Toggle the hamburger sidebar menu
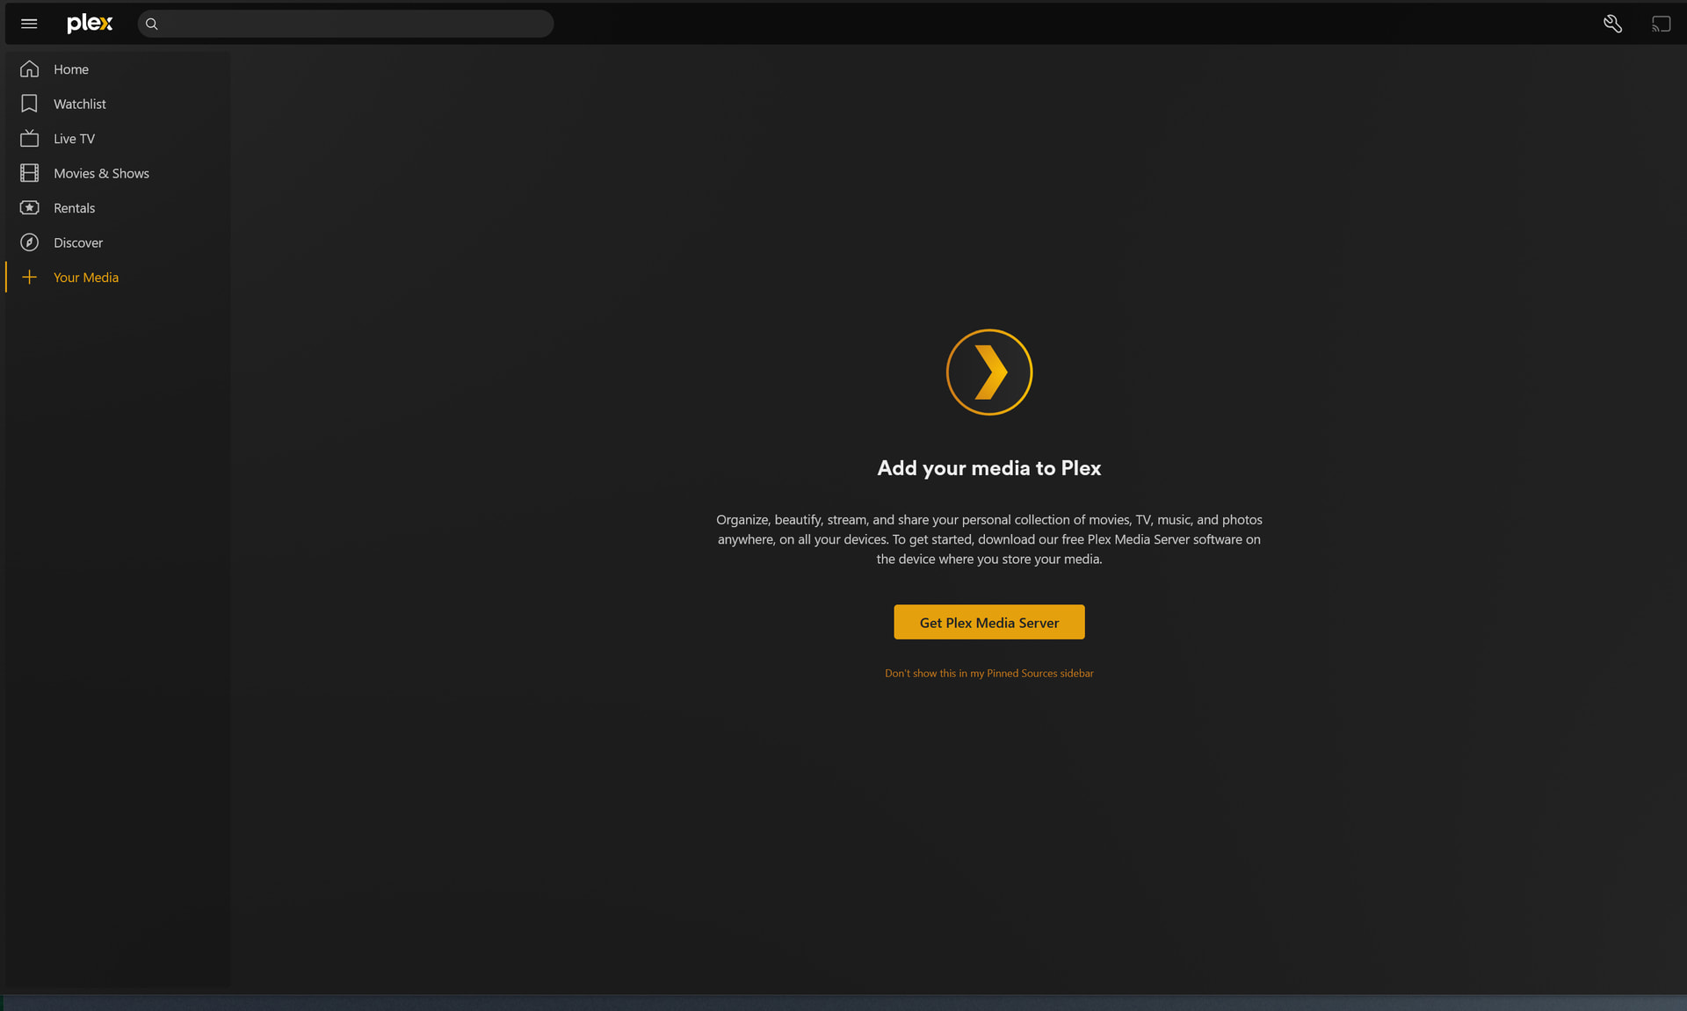 coord(29,24)
